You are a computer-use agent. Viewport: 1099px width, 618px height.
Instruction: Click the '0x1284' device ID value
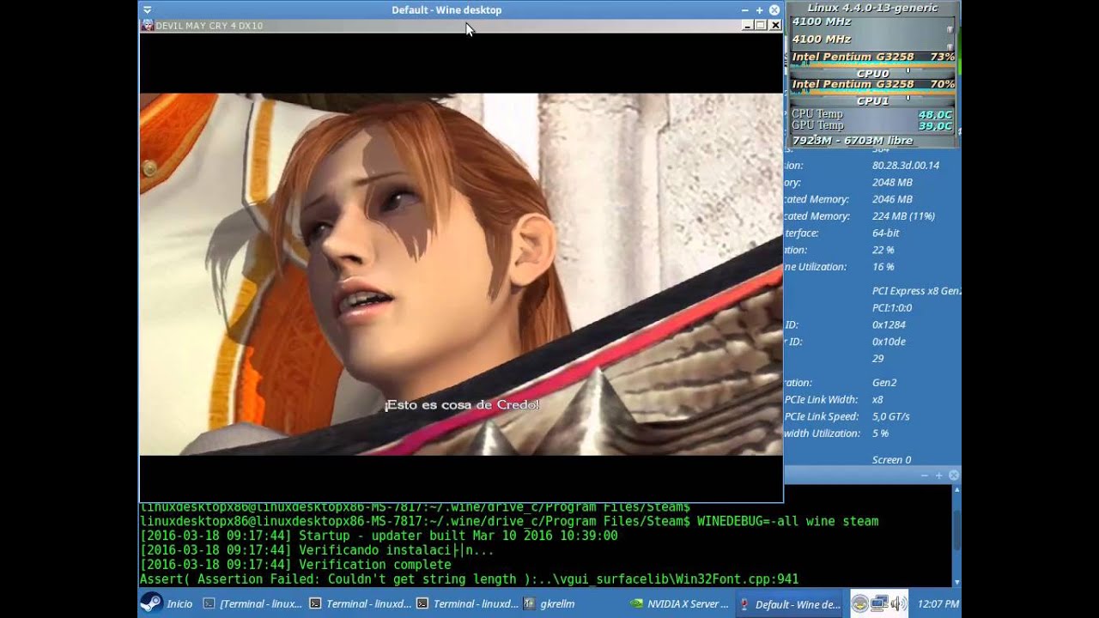click(889, 324)
